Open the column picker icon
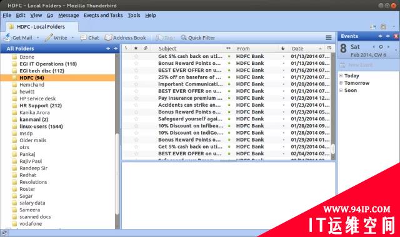Image resolution: width=400 pixels, height=237 pixels. pyautogui.click(x=329, y=48)
